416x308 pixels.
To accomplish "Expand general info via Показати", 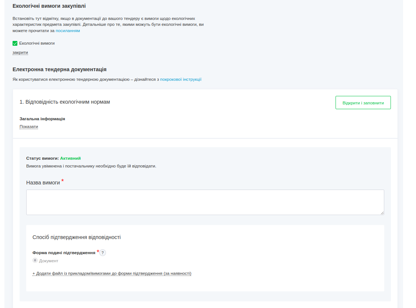I will [x=29, y=127].
